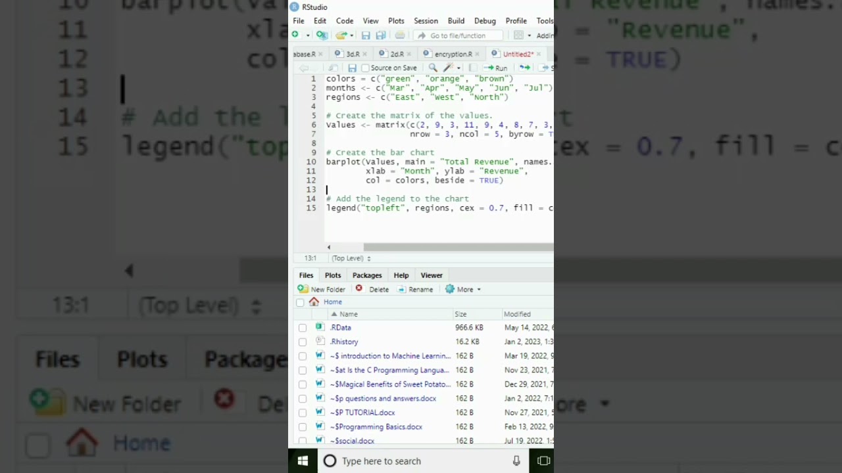Toggle the select-all checkbox beside Home
Screen dimensions: 842x473
pyautogui.click(x=300, y=302)
